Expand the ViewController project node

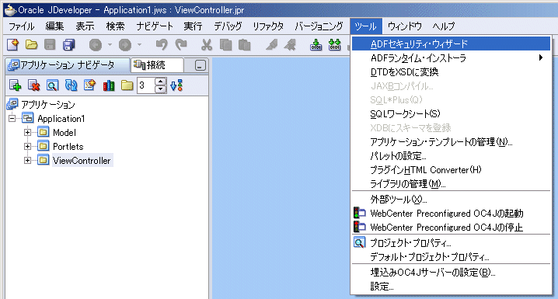point(27,161)
